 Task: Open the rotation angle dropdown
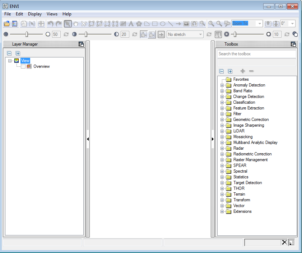(x=293, y=23)
